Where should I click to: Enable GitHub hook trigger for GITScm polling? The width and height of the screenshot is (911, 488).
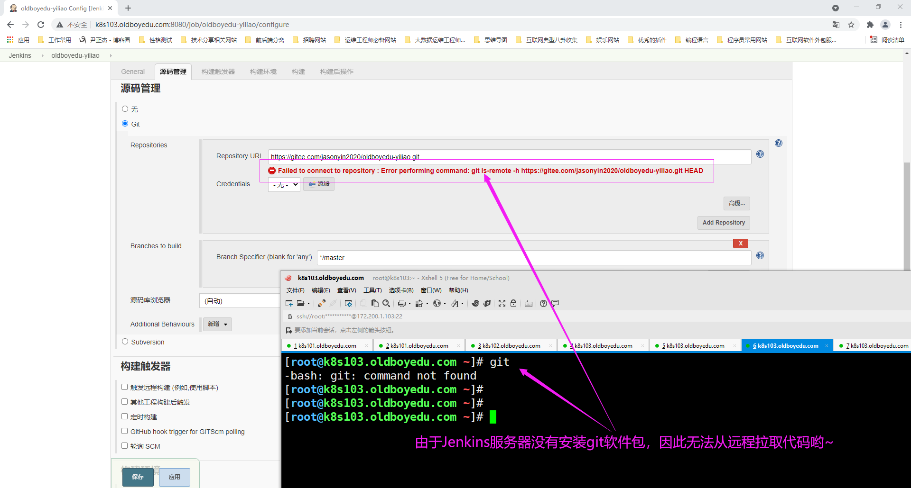pyautogui.click(x=125, y=431)
